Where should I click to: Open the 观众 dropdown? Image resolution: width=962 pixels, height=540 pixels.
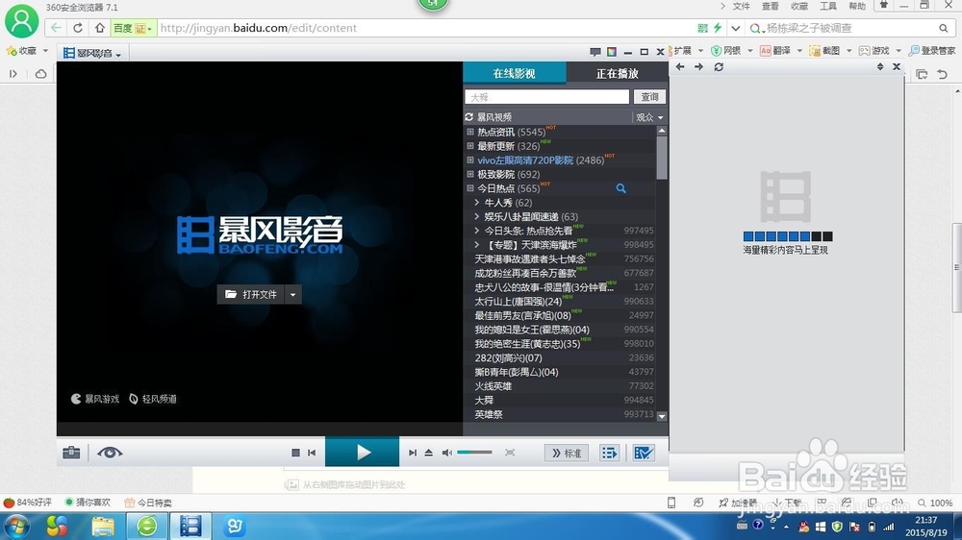coord(649,117)
